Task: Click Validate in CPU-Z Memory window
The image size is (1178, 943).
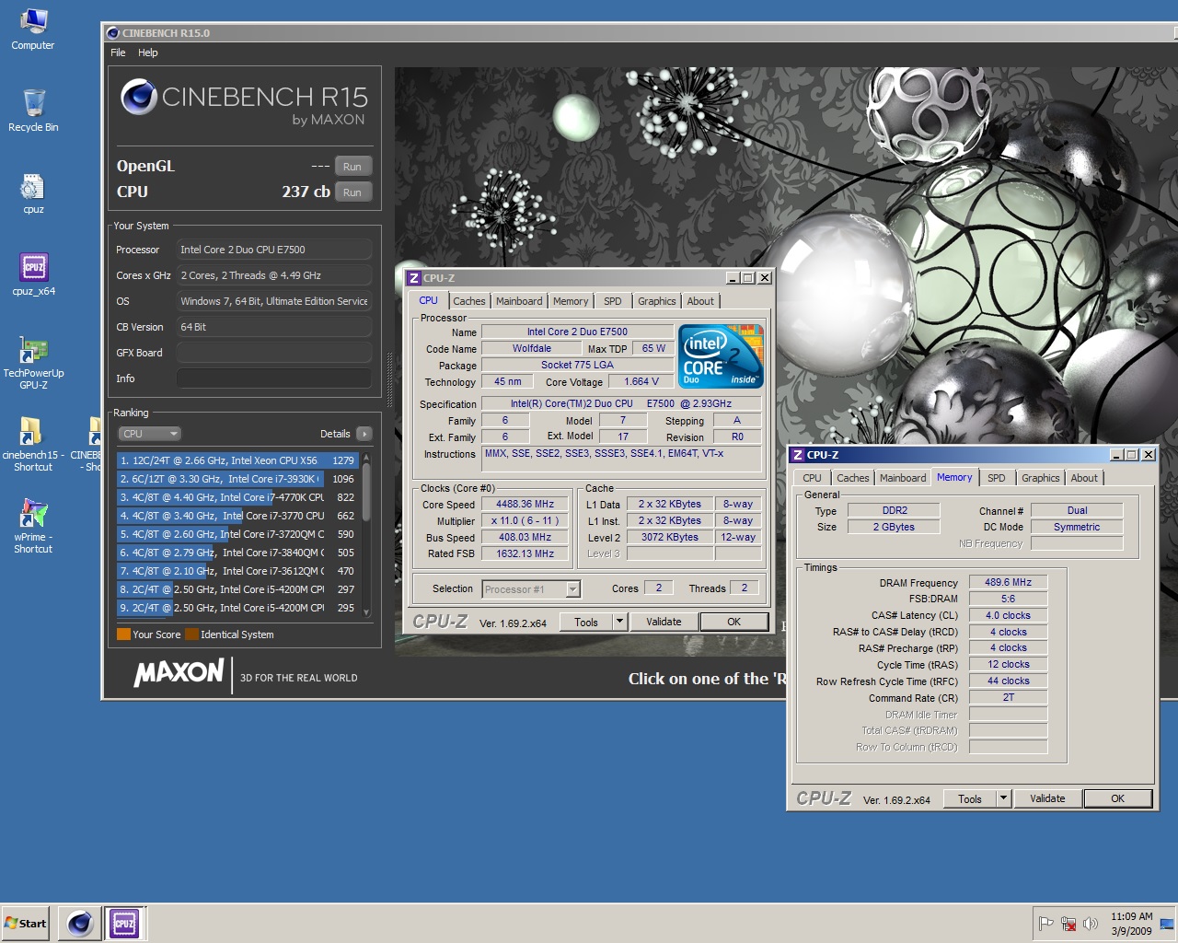Action: click(1047, 798)
